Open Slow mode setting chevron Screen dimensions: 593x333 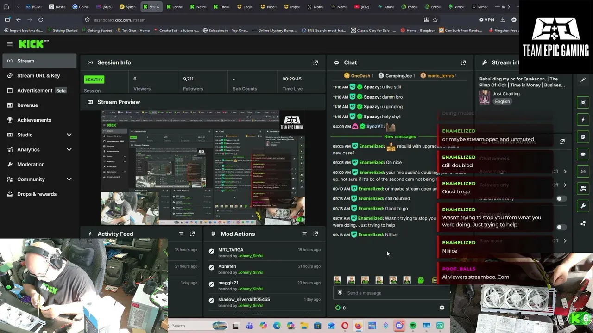point(565,241)
